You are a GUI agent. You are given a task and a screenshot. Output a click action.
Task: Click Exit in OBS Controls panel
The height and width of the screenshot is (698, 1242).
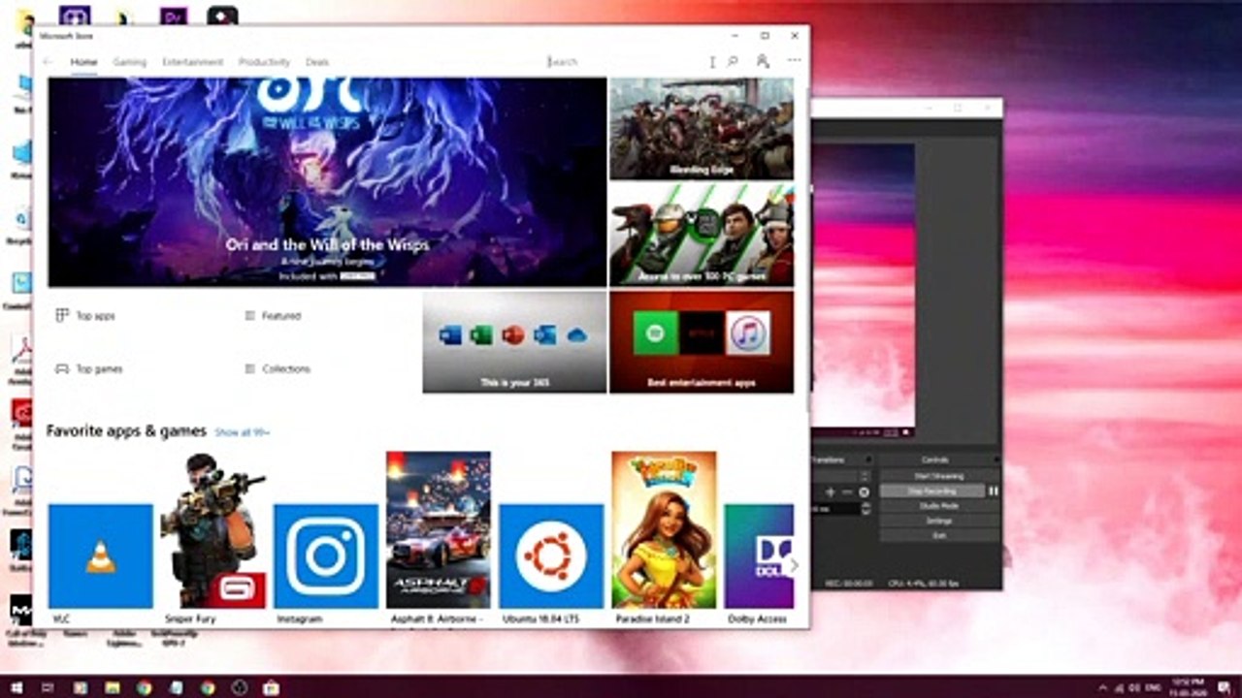click(x=938, y=535)
